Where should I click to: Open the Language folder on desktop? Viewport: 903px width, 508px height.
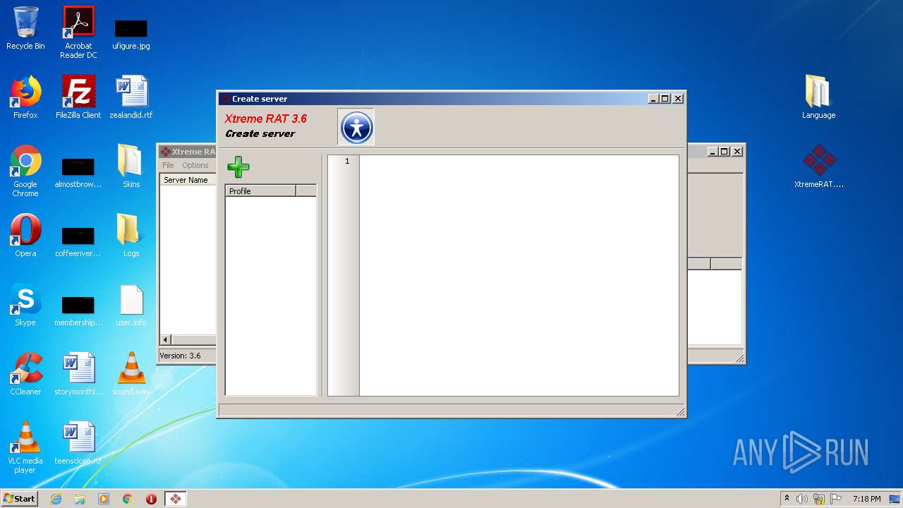point(818,98)
